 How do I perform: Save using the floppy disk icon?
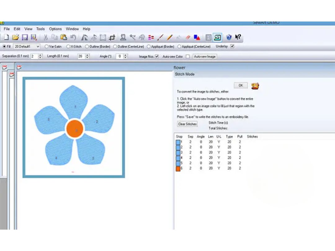click(x=25, y=37)
